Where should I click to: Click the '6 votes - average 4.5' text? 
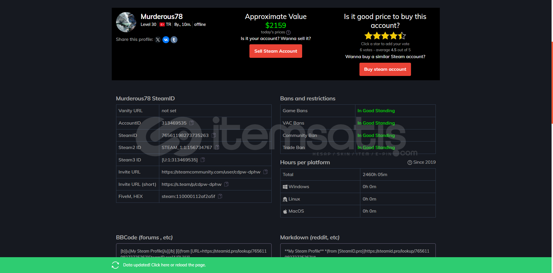click(x=385, y=50)
